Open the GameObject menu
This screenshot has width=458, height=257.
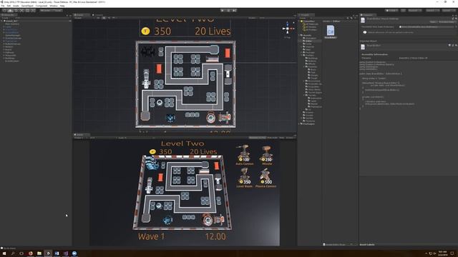[27, 6]
